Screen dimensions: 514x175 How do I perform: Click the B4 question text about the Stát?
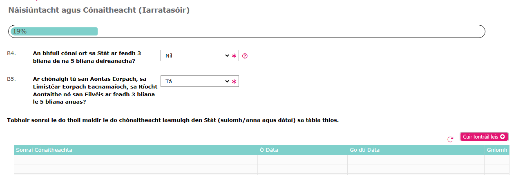87,57
